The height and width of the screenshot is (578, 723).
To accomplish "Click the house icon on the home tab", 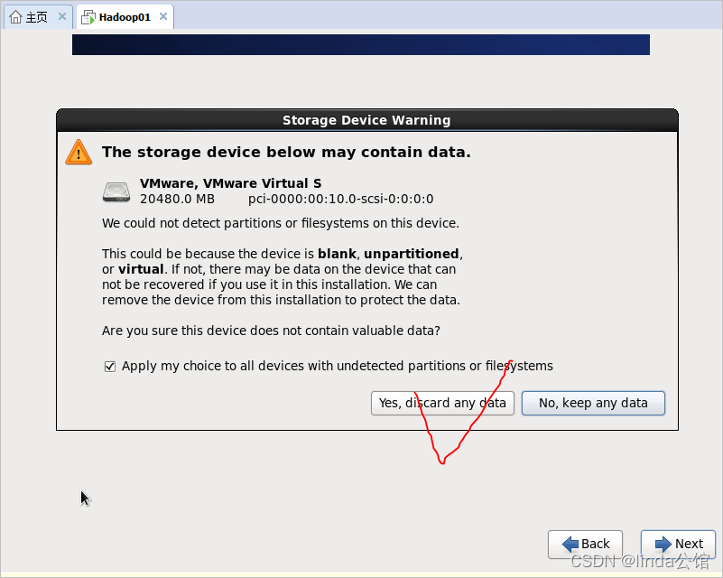I will pos(15,17).
